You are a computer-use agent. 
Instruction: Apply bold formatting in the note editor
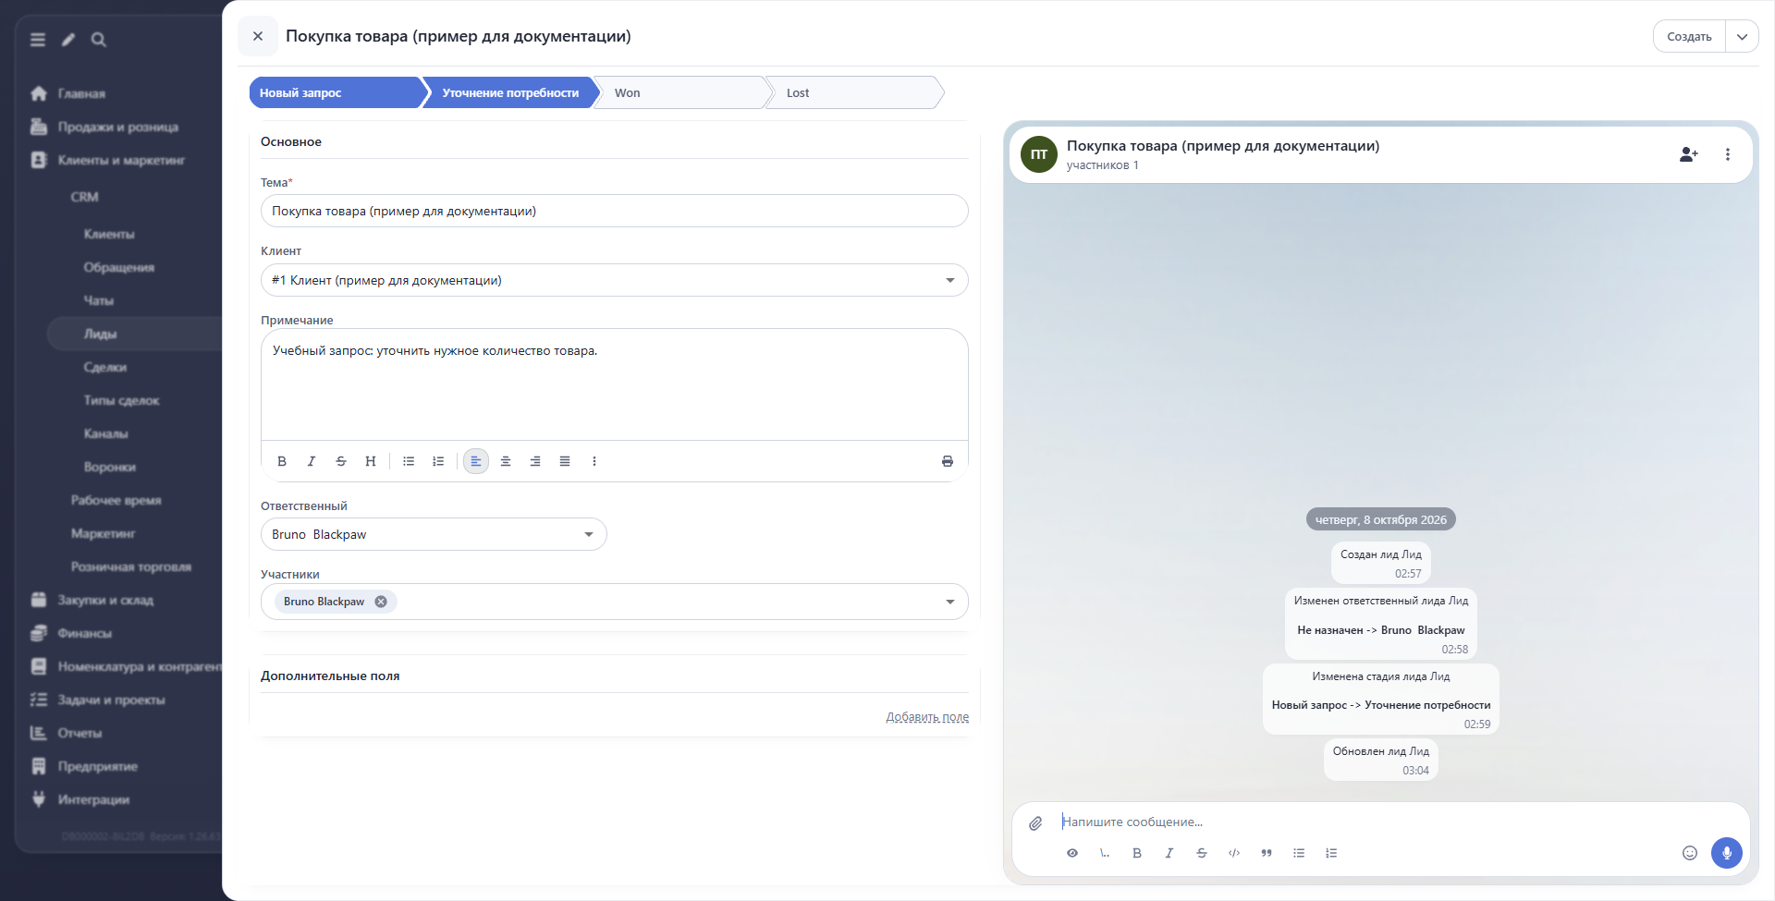(282, 461)
